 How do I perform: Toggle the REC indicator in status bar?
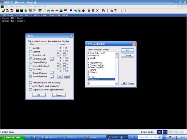(x=160, y=132)
